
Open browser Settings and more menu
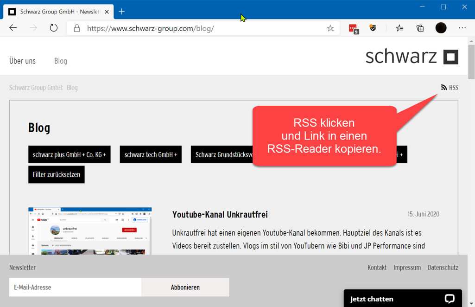click(462, 28)
